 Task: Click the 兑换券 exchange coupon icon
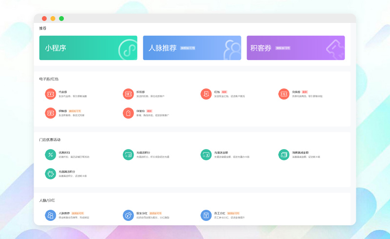(284, 94)
